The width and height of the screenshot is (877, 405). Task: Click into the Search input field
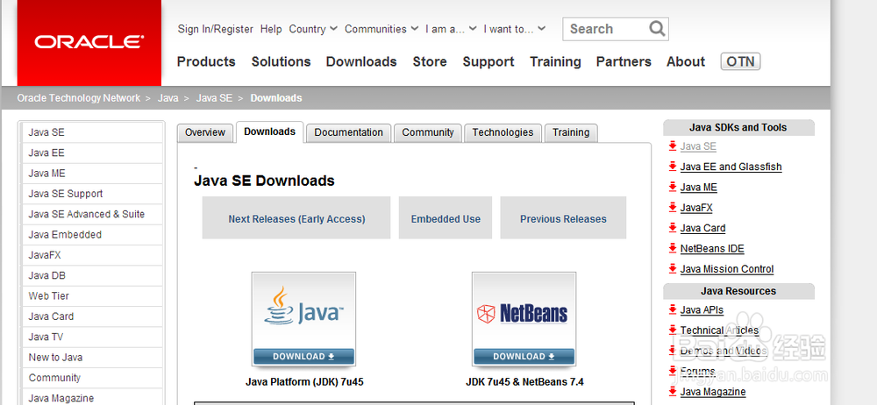click(606, 29)
